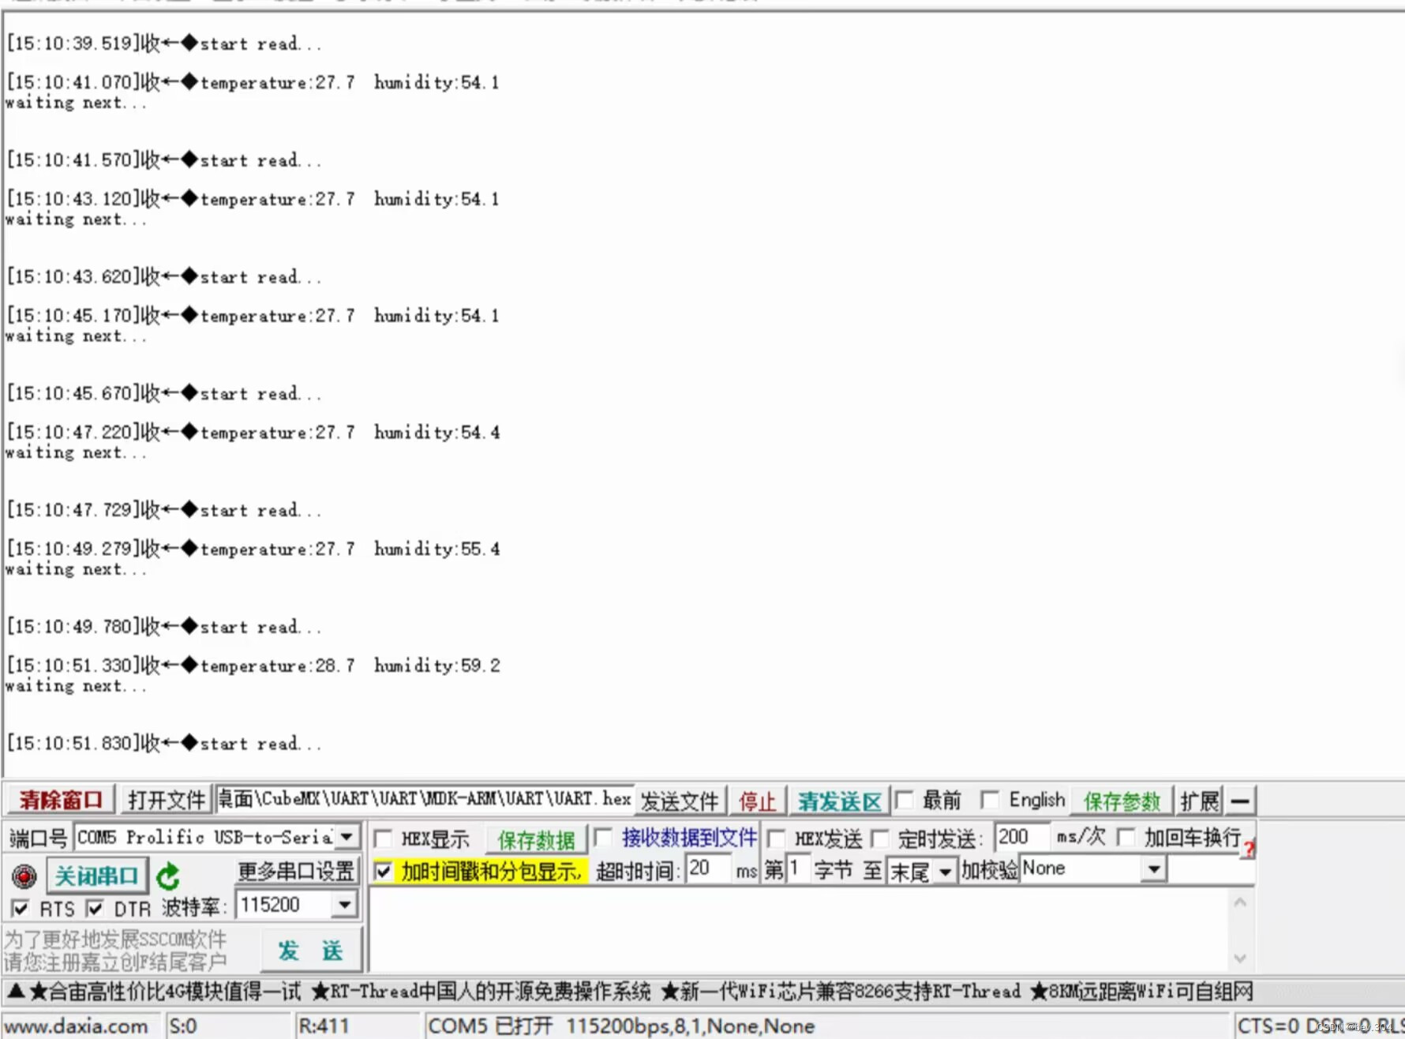Click 关闭串口 to close the port
The image size is (1405, 1039).
click(x=96, y=876)
